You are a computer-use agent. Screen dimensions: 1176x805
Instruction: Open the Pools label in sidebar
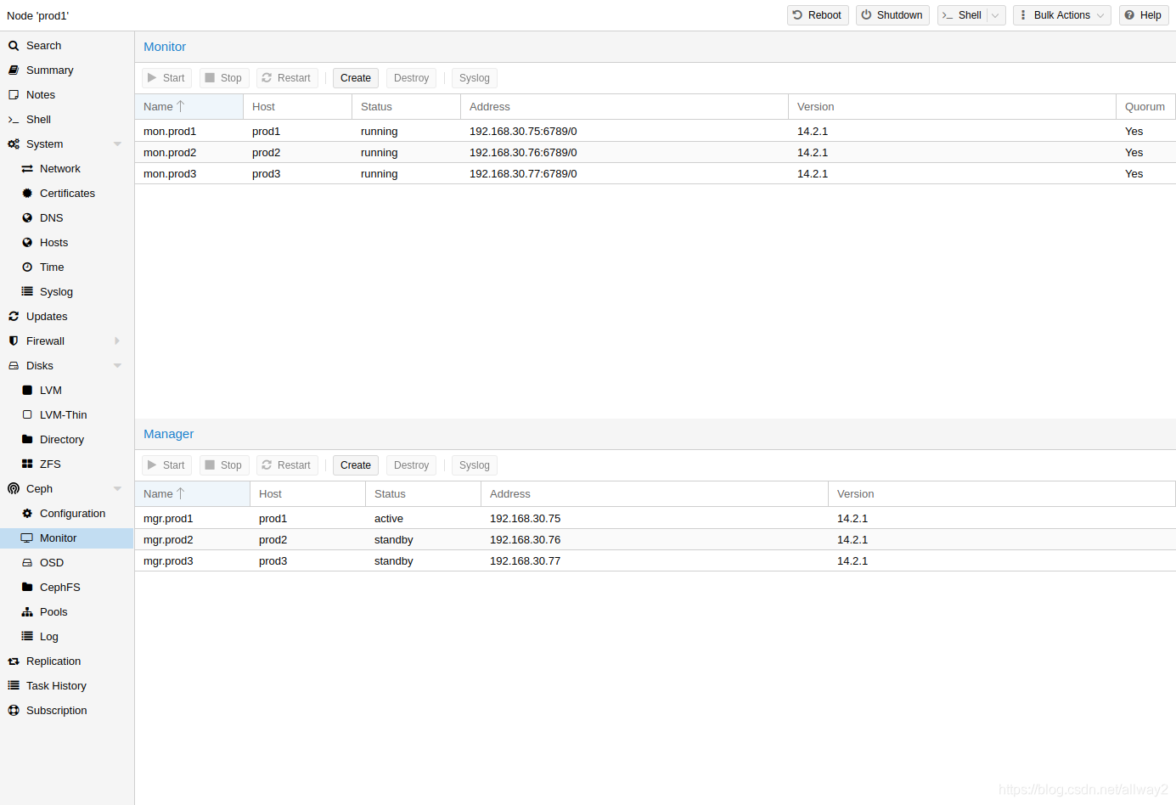pos(53,612)
